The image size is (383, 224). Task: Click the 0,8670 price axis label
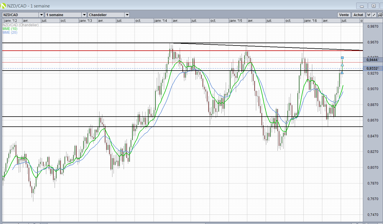[x=373, y=120]
